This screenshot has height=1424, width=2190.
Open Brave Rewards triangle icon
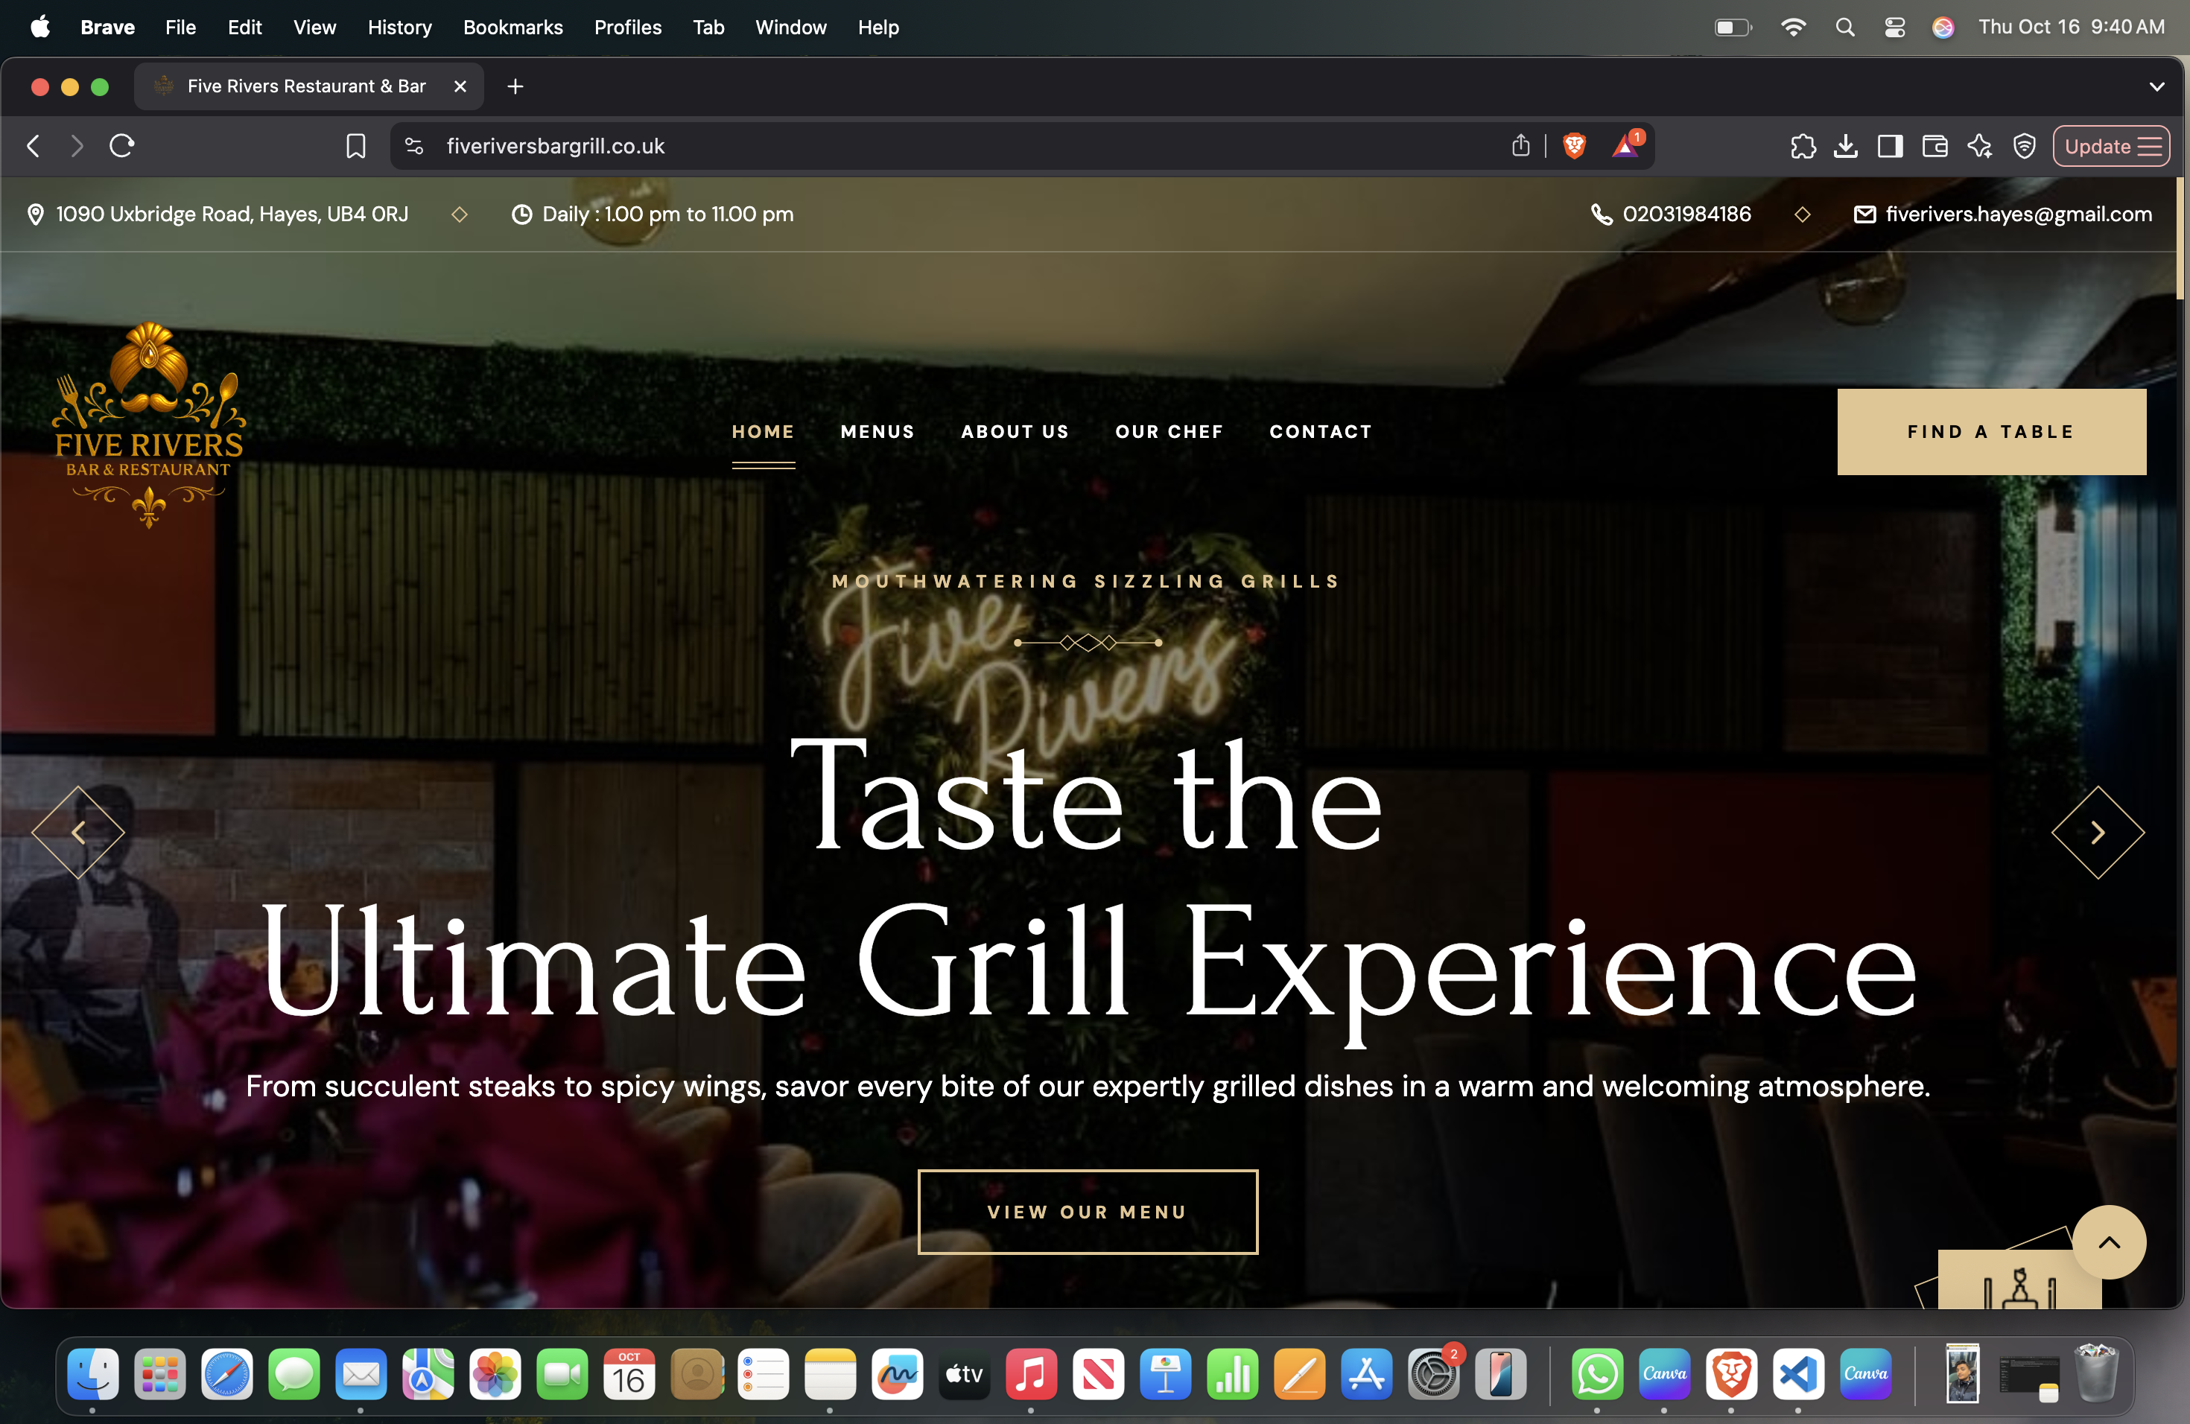point(1625,145)
